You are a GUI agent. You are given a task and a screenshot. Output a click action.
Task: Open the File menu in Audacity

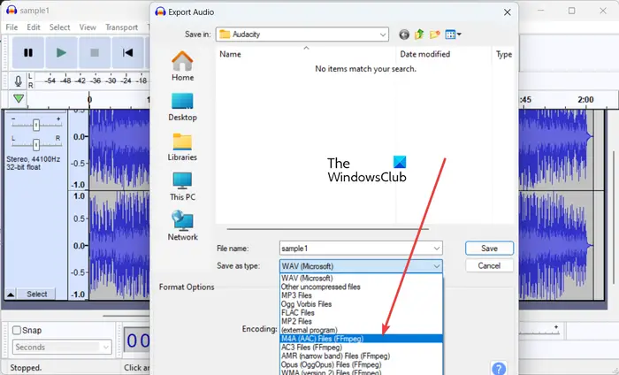[11, 27]
